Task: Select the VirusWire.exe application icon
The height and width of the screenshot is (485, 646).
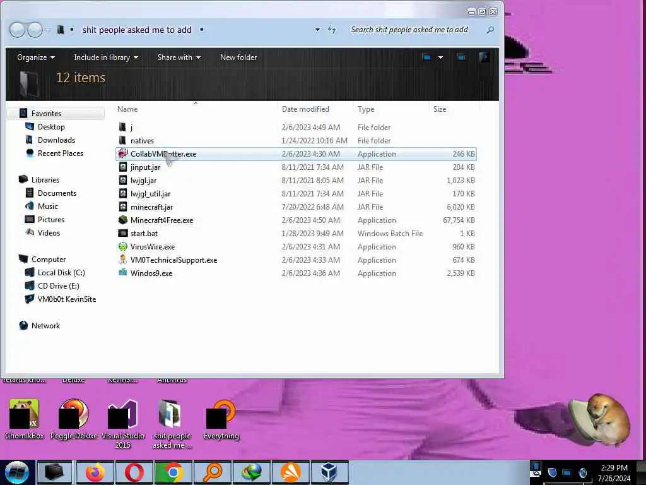Action: [x=123, y=247]
